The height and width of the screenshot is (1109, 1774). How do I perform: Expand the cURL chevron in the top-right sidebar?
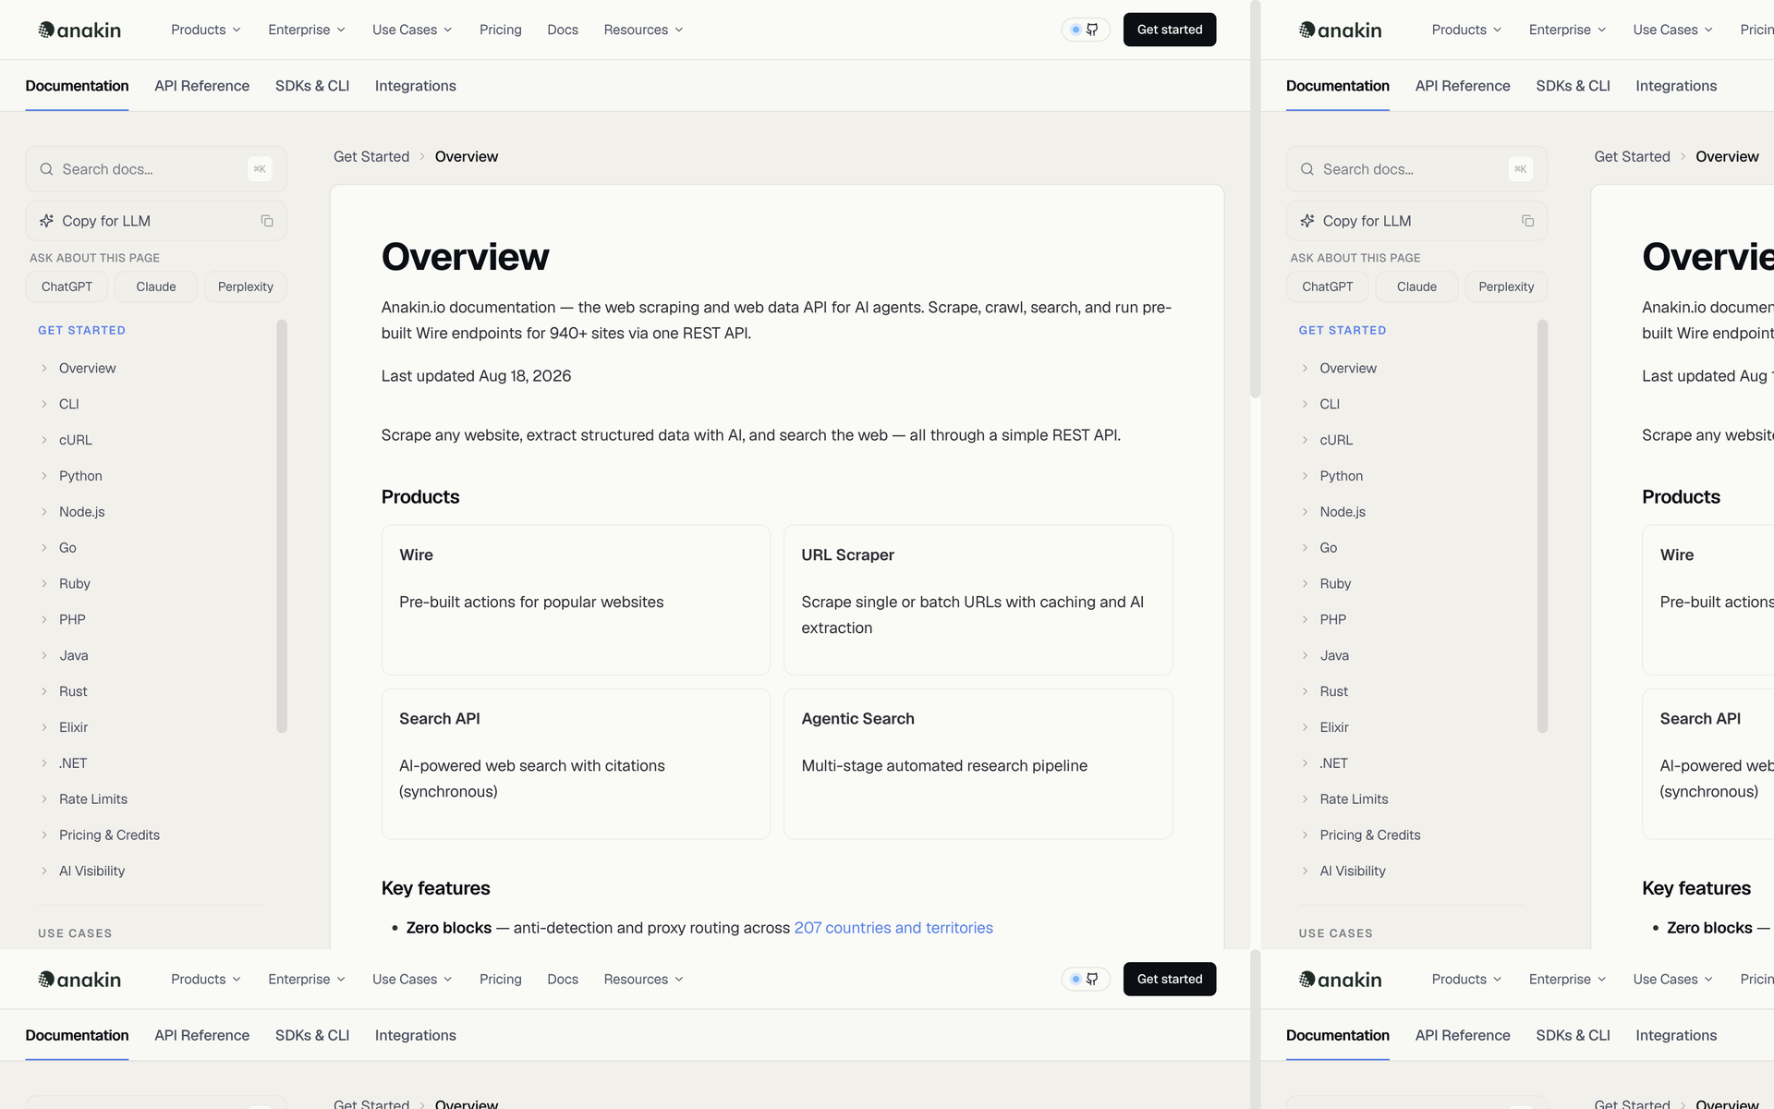[1305, 440]
